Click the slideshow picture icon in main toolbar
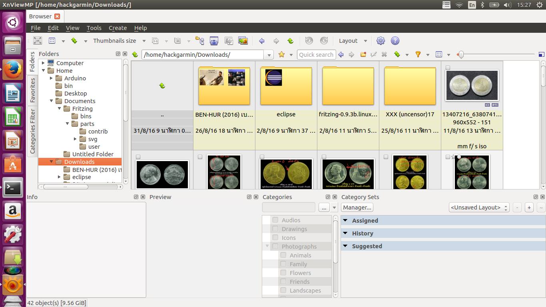The width and height of the screenshot is (546, 307). (243, 41)
